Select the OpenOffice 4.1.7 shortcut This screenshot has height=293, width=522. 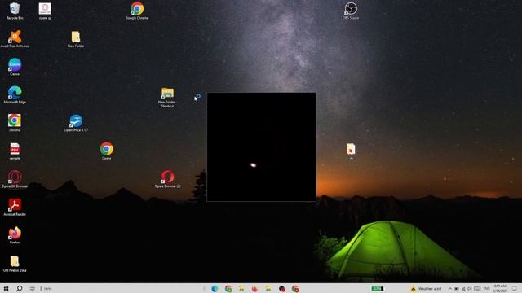coord(76,123)
